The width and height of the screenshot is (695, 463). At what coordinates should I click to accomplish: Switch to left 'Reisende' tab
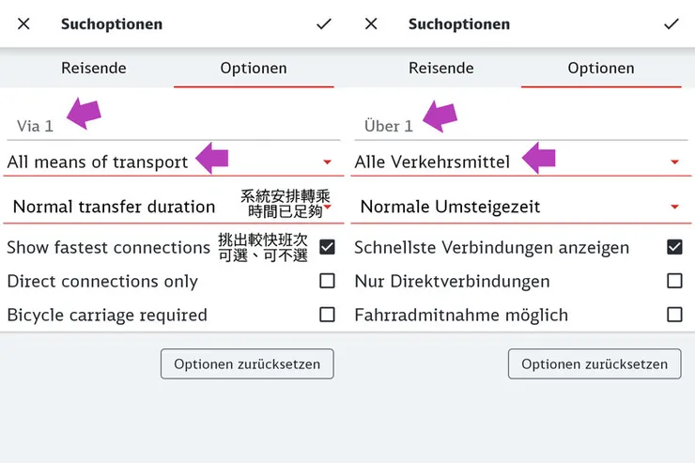[x=94, y=69]
